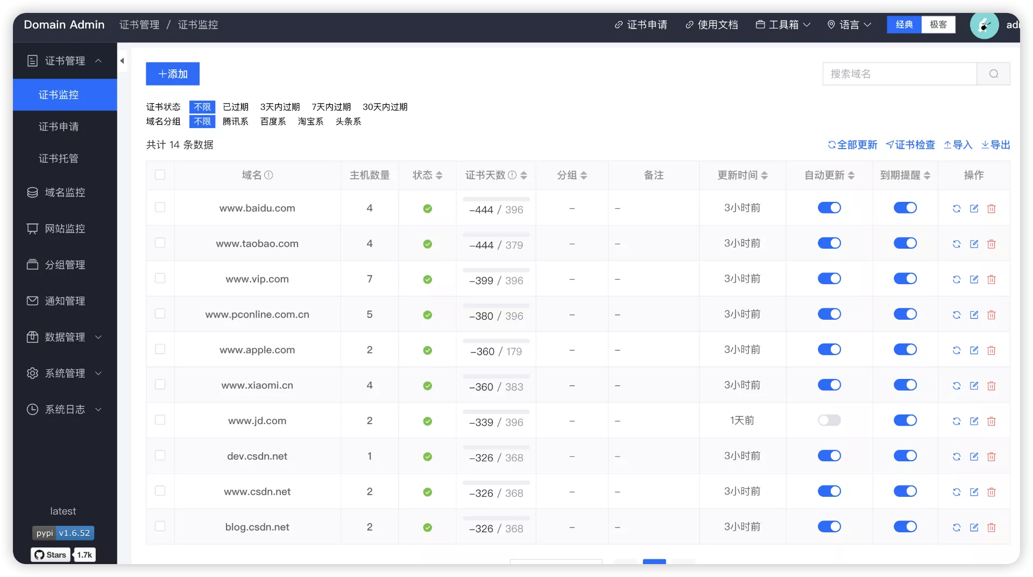This screenshot has height=577, width=1033.
Task: Open the 语言 language dropdown
Action: [x=849, y=25]
